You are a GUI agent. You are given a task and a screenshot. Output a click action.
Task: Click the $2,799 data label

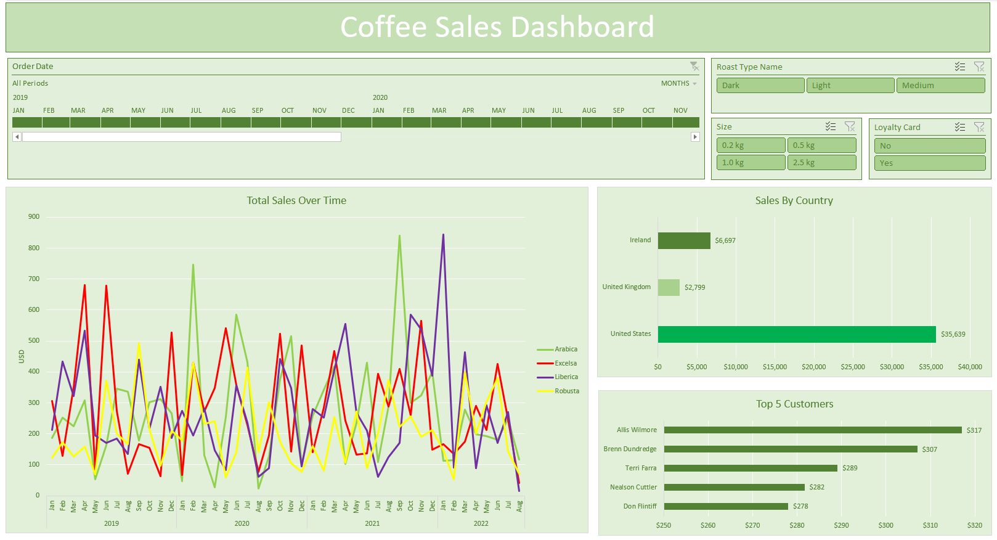(x=695, y=287)
